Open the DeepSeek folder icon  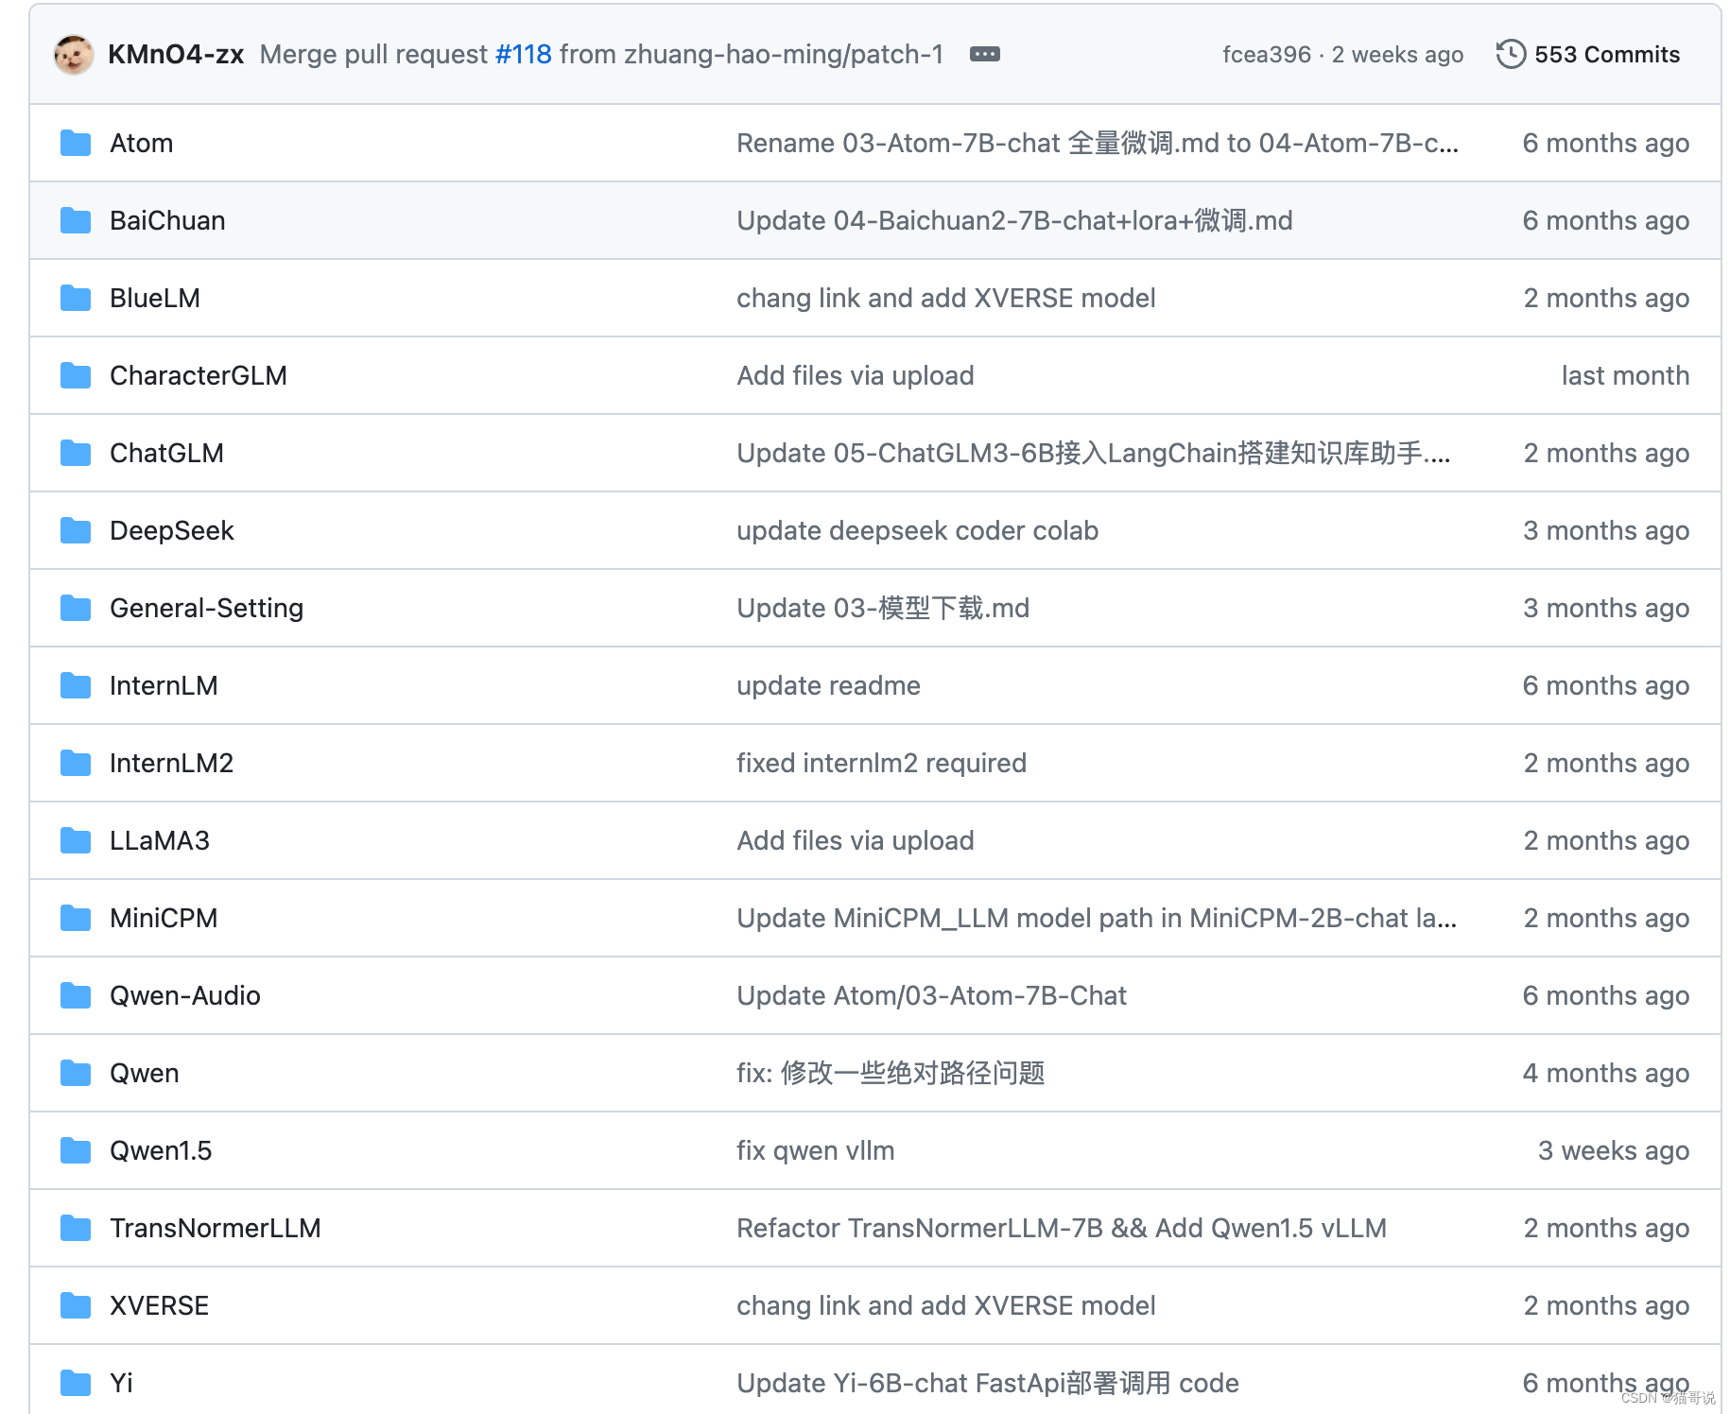75,530
